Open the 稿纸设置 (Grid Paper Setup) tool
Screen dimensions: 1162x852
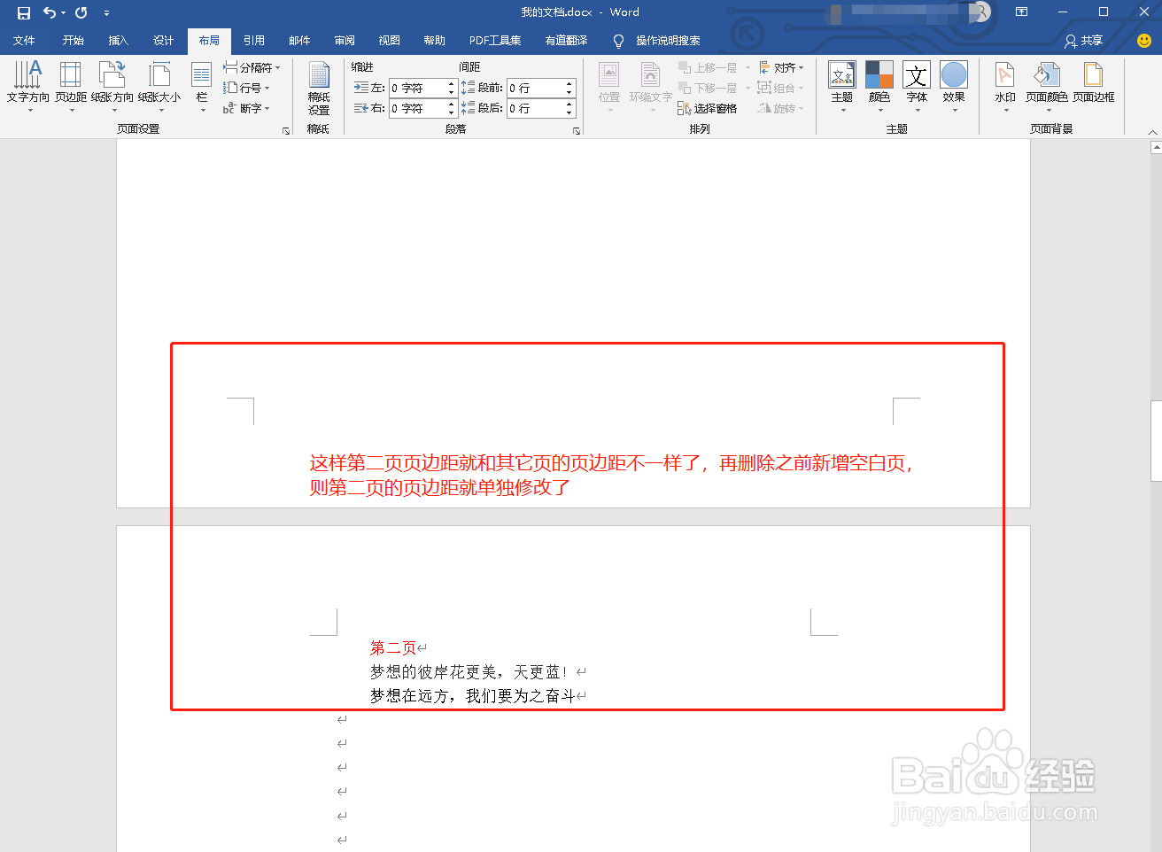point(318,87)
